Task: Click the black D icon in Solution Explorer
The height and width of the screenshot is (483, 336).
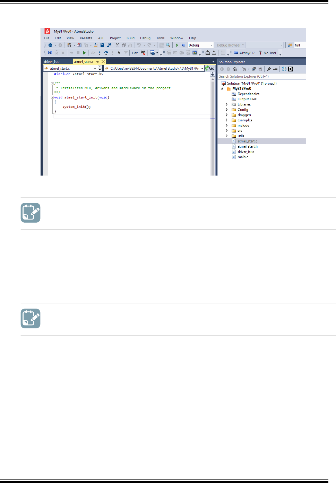Action: [x=291, y=69]
